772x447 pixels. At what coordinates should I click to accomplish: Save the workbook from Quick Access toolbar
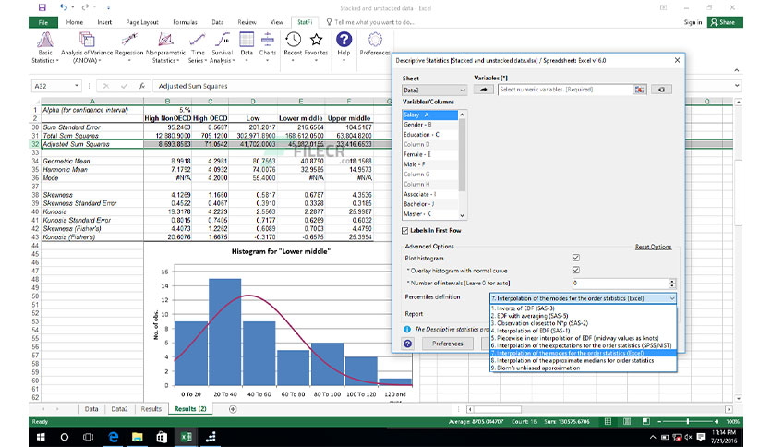coord(42,7)
